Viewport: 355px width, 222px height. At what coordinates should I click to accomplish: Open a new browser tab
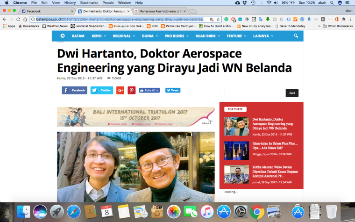tap(193, 11)
